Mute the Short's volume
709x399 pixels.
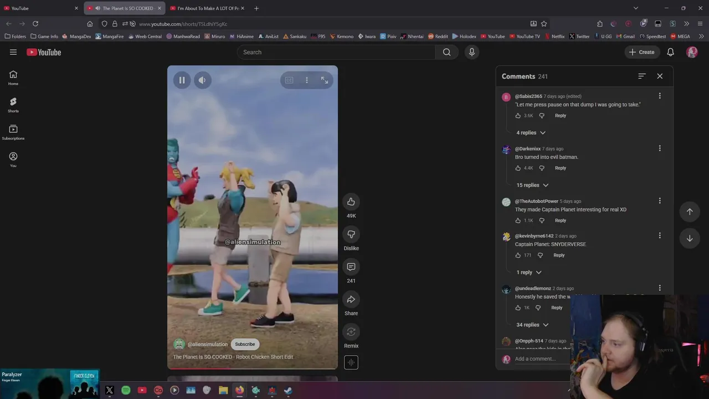coord(202,80)
